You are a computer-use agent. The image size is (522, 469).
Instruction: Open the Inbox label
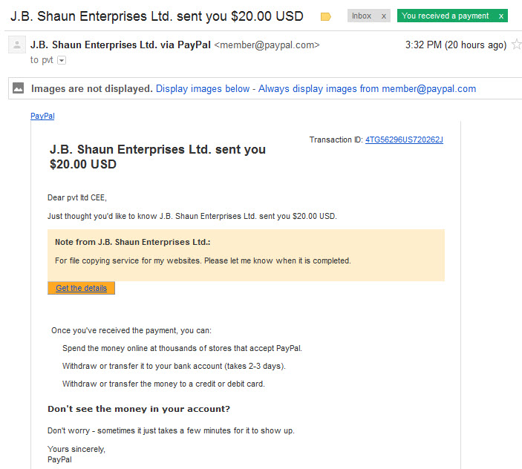pos(362,16)
